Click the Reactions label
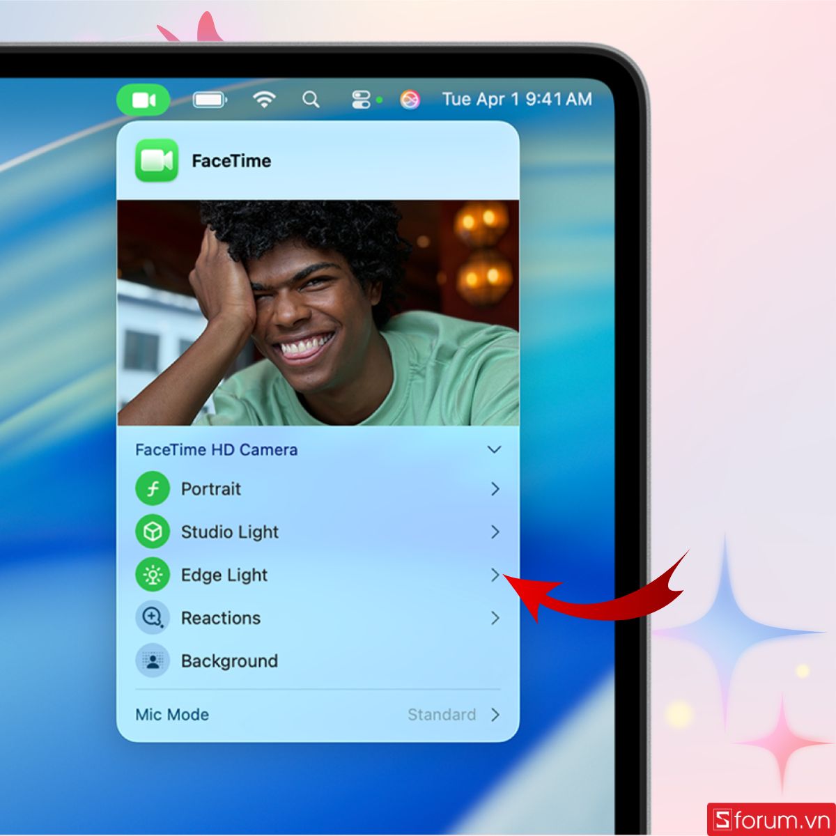 click(x=221, y=618)
